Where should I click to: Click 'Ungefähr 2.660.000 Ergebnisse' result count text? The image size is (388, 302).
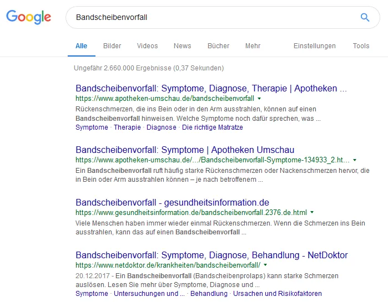coord(123,68)
